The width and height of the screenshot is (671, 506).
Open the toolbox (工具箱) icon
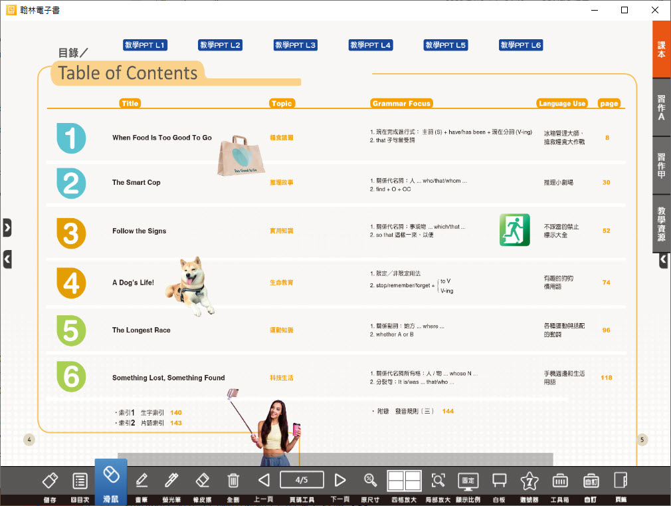tap(560, 481)
